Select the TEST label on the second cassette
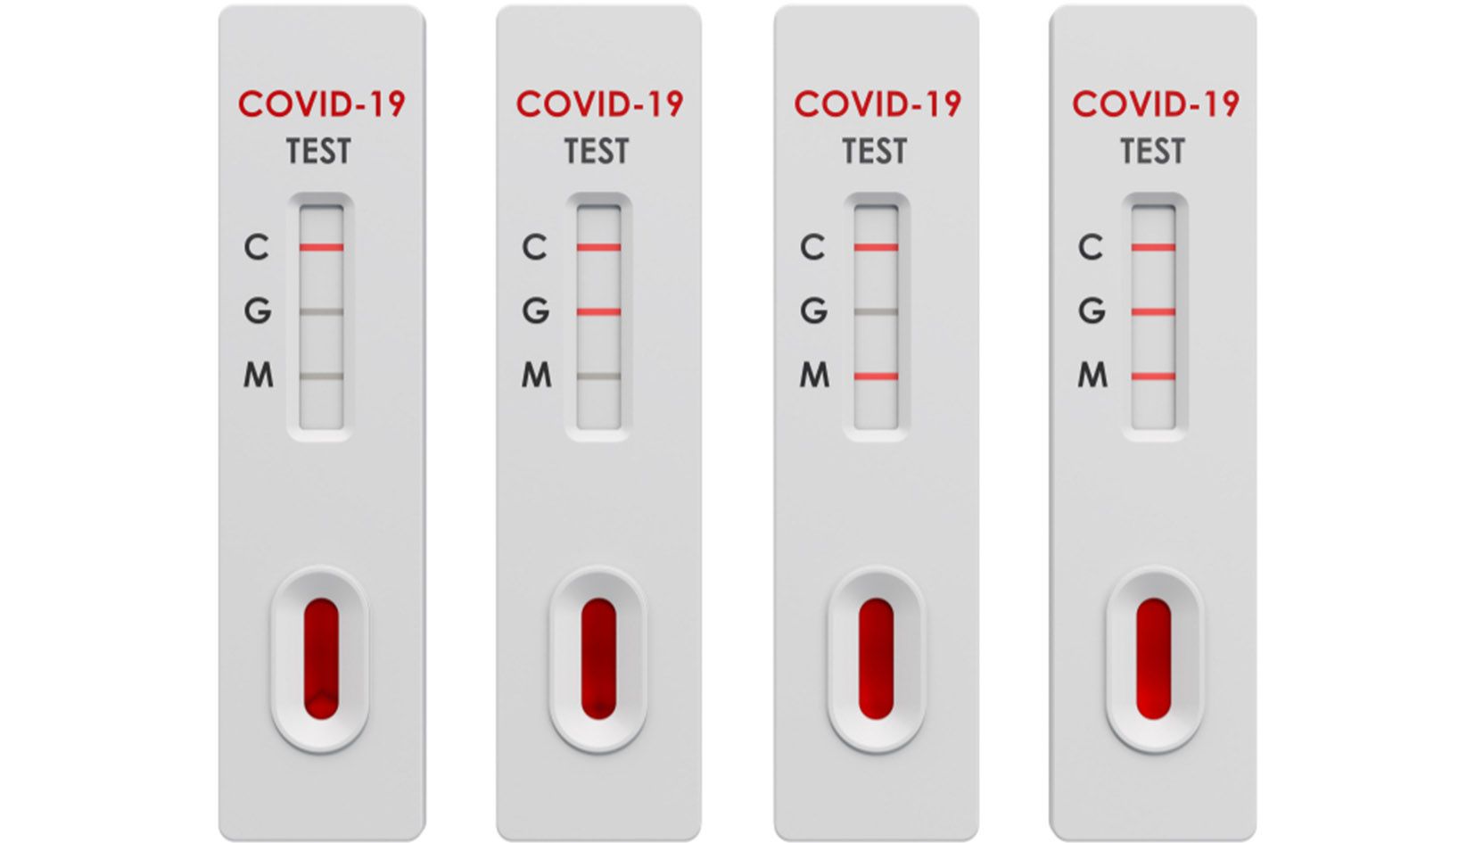This screenshot has height=843, width=1475. click(x=597, y=152)
